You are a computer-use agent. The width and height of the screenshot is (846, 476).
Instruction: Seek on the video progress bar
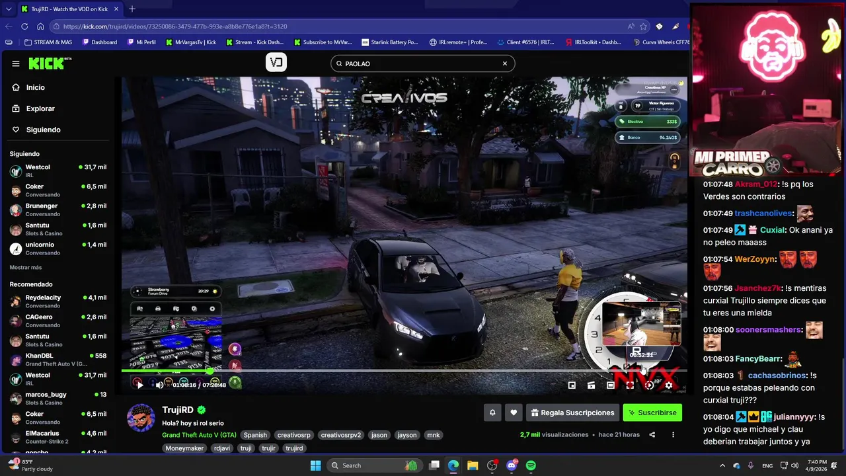coord(404,371)
